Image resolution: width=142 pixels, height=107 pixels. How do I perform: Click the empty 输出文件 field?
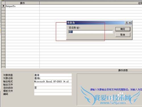point(53,85)
